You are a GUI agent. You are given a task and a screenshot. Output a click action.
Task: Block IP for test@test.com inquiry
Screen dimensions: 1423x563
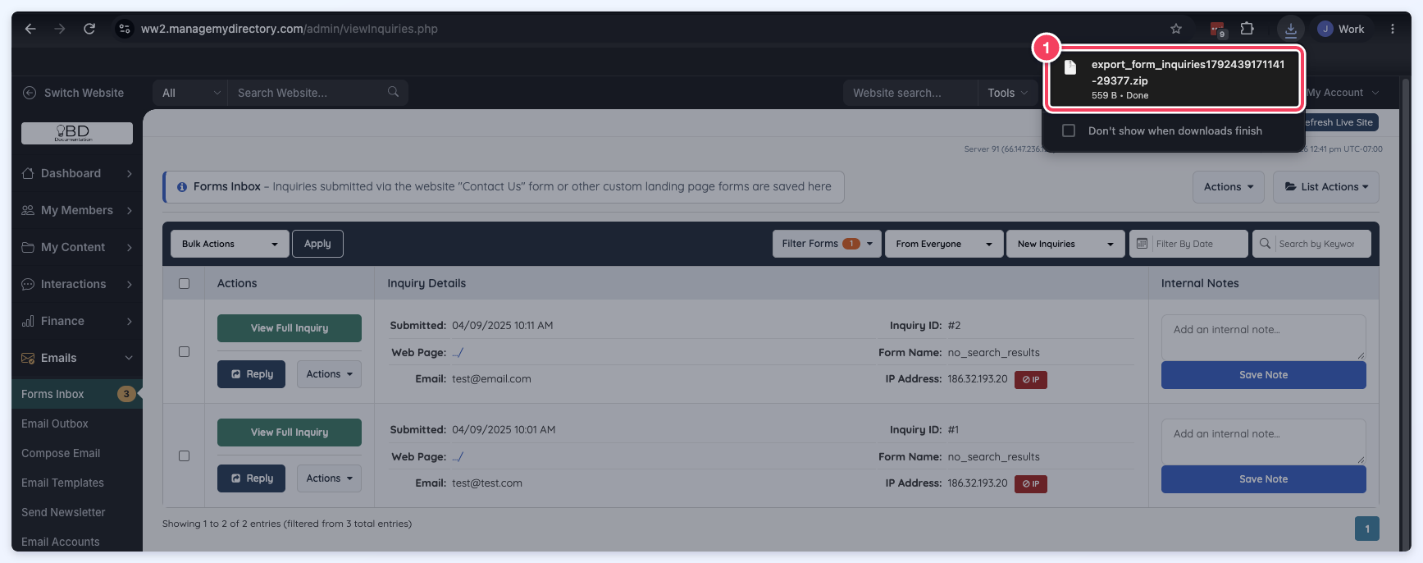click(x=1031, y=483)
